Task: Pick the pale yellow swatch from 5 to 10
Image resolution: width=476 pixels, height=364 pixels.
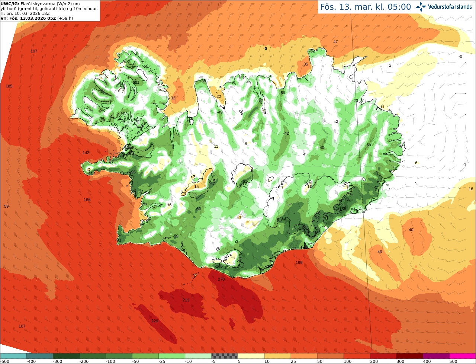Action: (x=251, y=356)
